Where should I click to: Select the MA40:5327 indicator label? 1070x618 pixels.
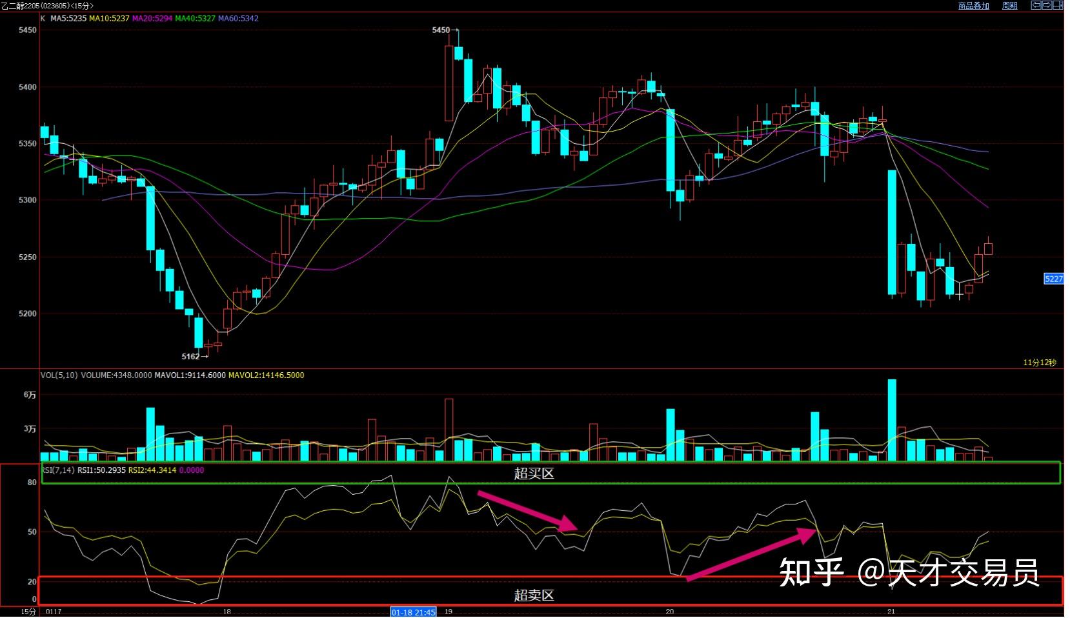click(196, 19)
